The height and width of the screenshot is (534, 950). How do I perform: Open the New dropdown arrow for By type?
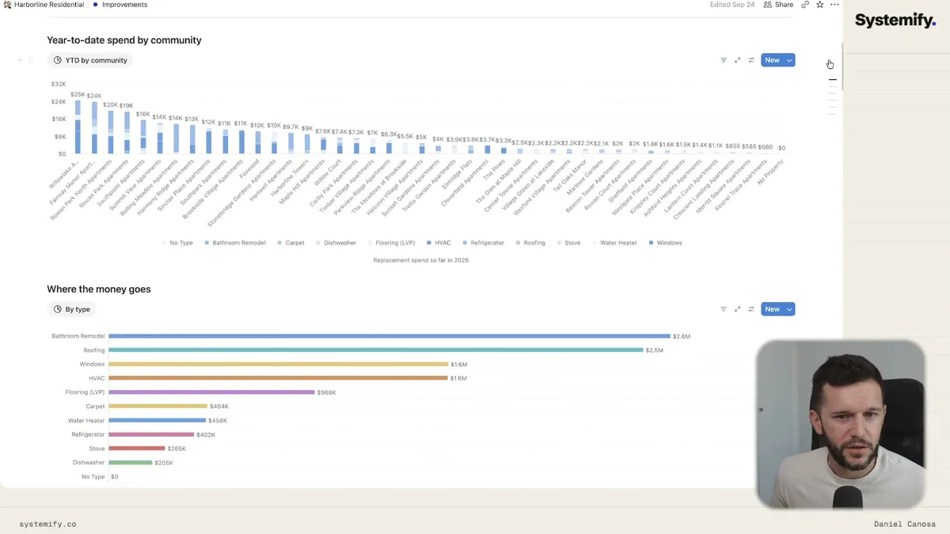(x=789, y=309)
